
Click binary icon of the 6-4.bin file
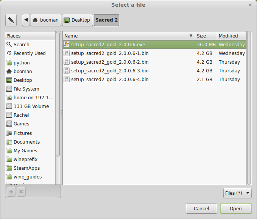point(67,79)
